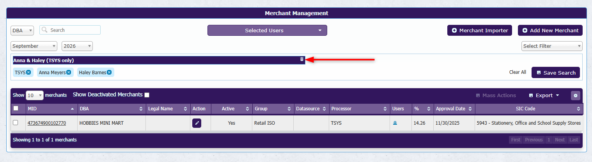The image size is (592, 162).
Task: Click the Yes active status cell
Action: (232, 123)
